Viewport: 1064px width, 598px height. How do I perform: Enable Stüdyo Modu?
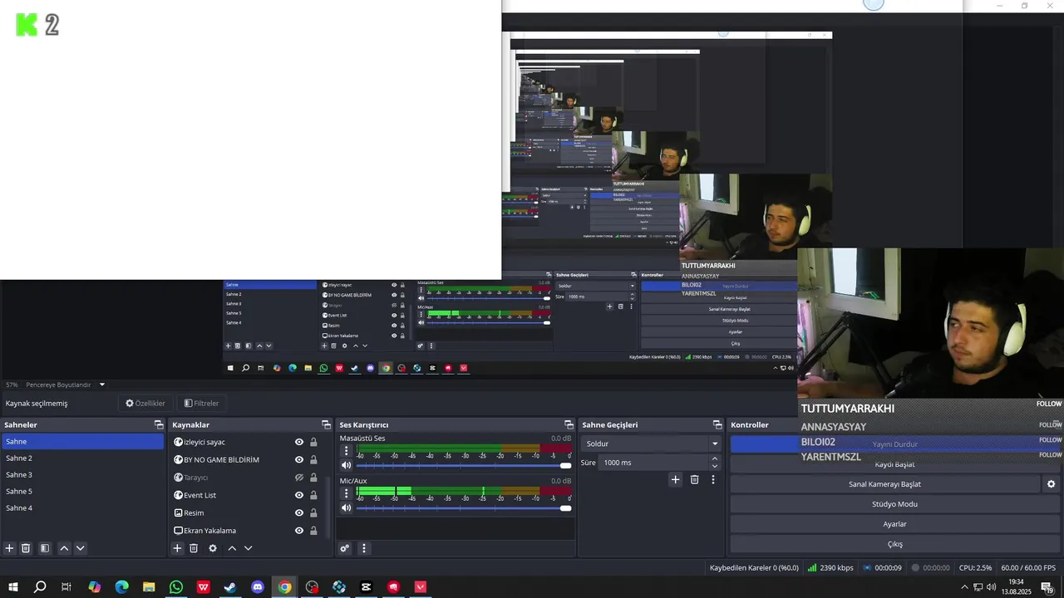[894, 504]
